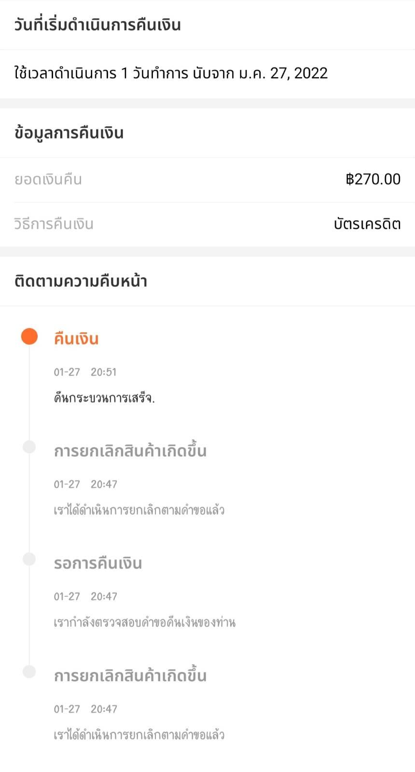Tap the orange คืนเงิน status title
The height and width of the screenshot is (772, 415).
click(76, 339)
